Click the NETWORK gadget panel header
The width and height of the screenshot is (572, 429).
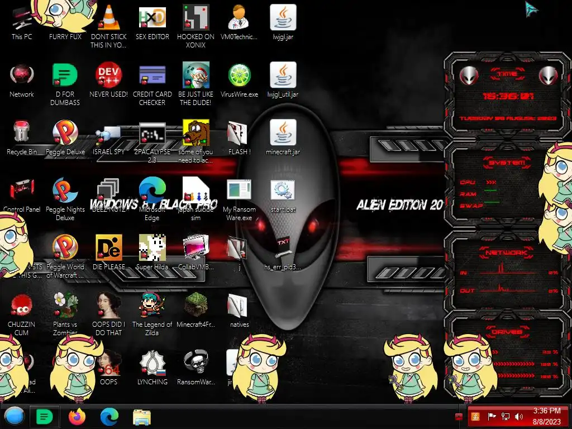click(506, 252)
